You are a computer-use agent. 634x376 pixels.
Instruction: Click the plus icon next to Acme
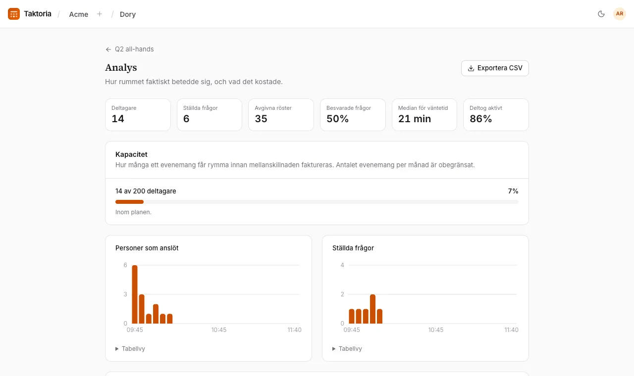pyautogui.click(x=100, y=14)
